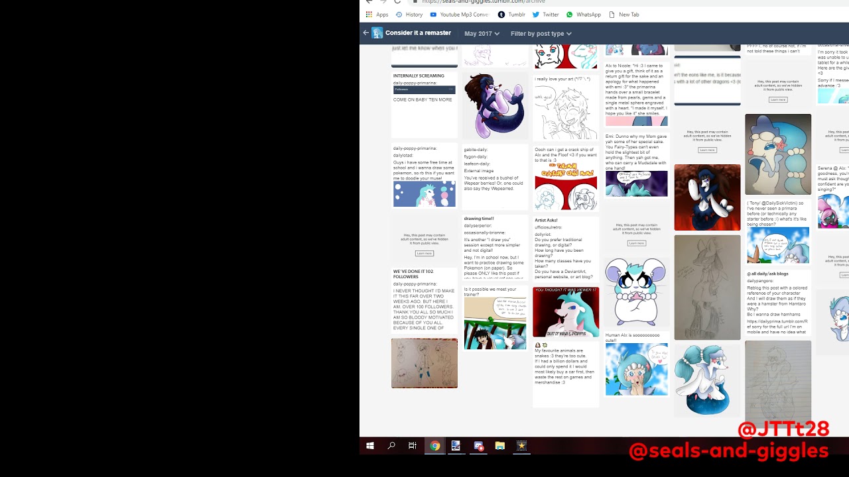Open File Explorer from the taskbar
The width and height of the screenshot is (849, 477).
[500, 446]
